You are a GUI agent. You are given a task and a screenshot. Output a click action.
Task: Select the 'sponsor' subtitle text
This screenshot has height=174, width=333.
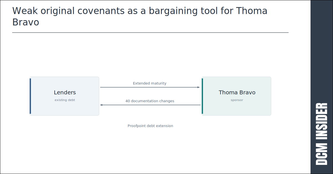pyautogui.click(x=237, y=100)
